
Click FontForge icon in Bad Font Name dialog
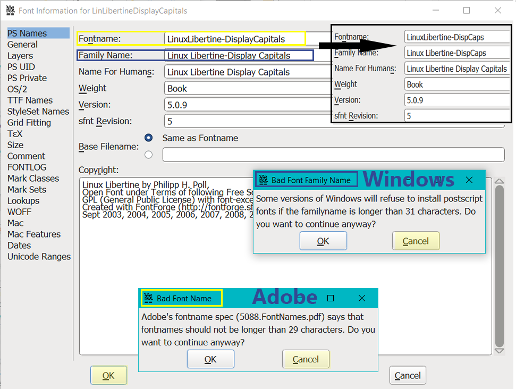point(148,298)
